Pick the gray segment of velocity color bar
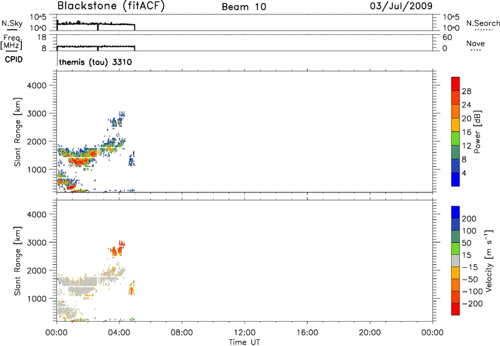Image resolution: width=500 pixels, height=346 pixels. 456,261
